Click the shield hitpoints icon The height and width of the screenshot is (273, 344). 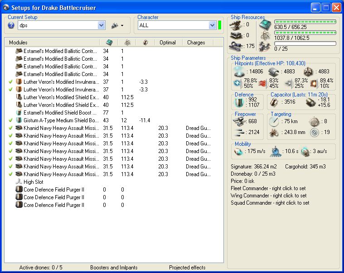pyautogui.click(x=239, y=72)
